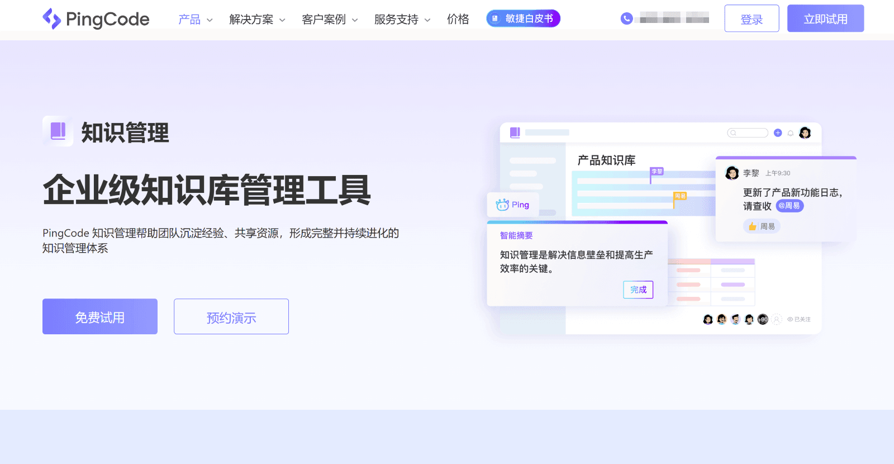Viewport: 894px width, 464px height.
Task: Click the 企业级知识库管理工具 headline
Action: pos(207,190)
